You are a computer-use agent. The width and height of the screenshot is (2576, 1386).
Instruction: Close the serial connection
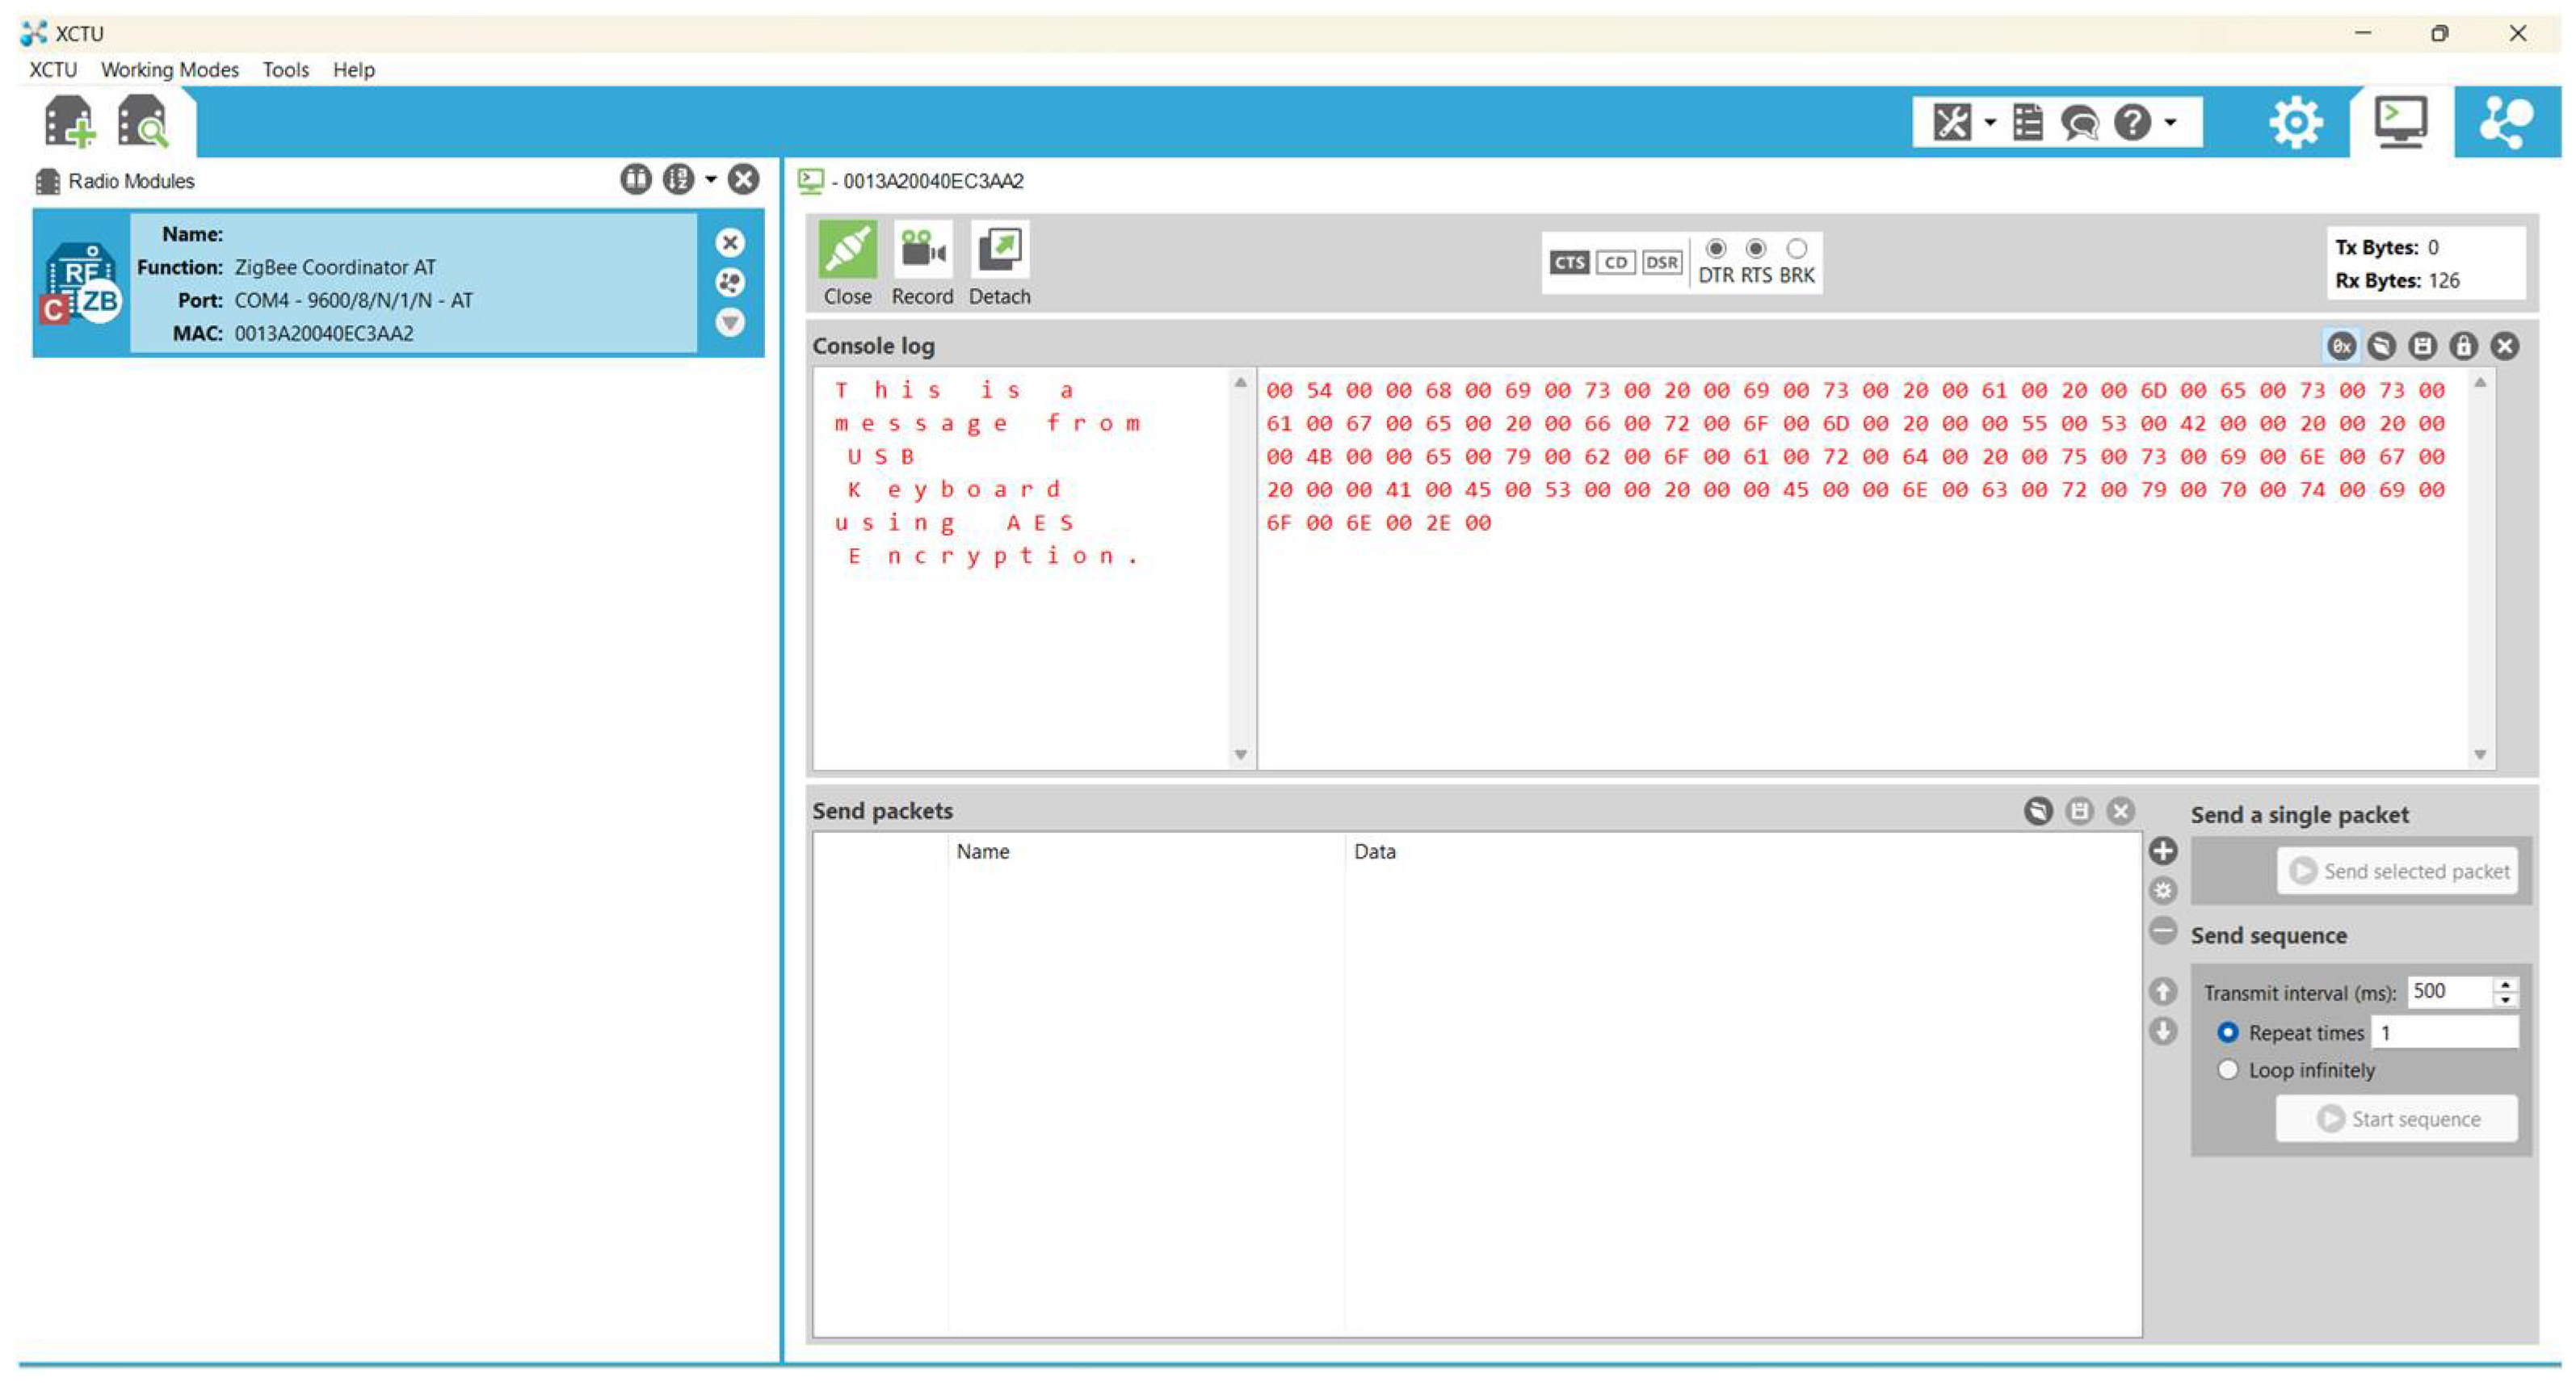click(x=847, y=263)
